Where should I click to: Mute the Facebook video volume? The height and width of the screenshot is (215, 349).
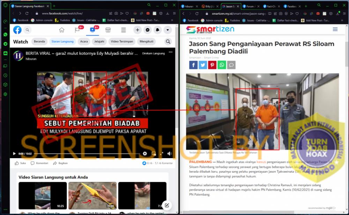pyautogui.click(x=170, y=153)
